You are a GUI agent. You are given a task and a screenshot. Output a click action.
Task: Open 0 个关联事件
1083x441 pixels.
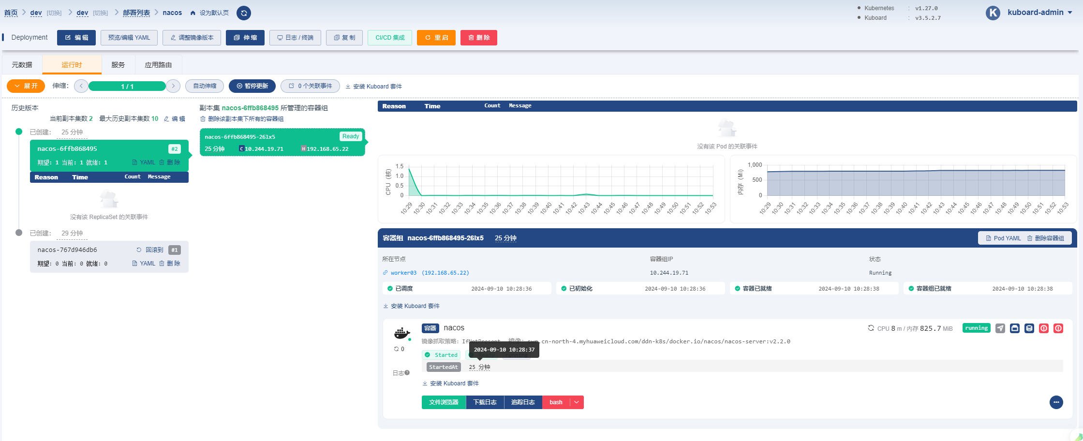310,86
